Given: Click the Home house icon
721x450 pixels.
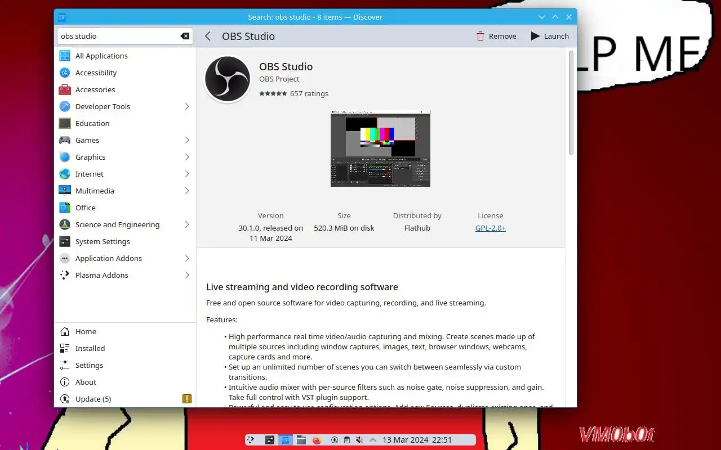Looking at the screenshot, I should coord(65,331).
